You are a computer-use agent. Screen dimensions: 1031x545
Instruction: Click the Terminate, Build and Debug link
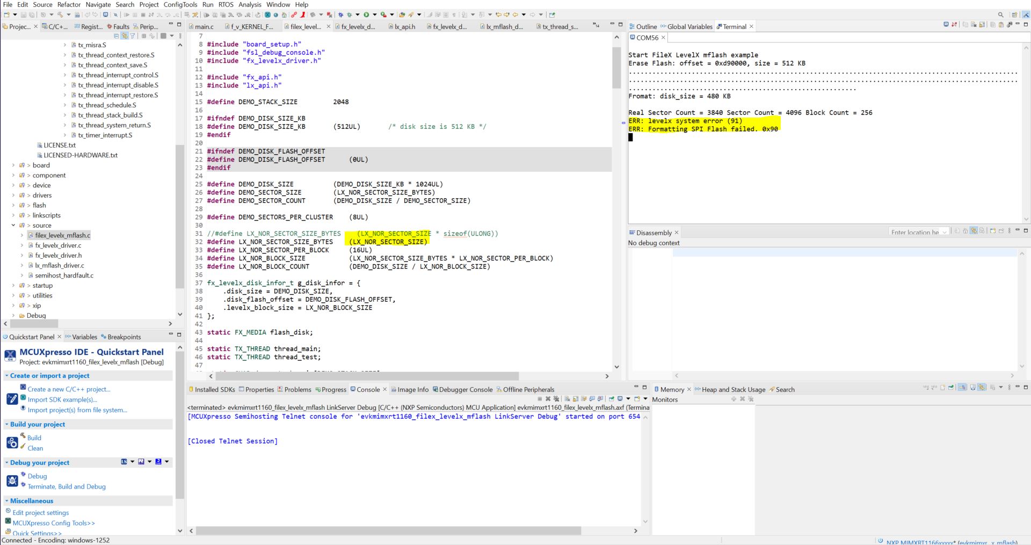pos(67,486)
